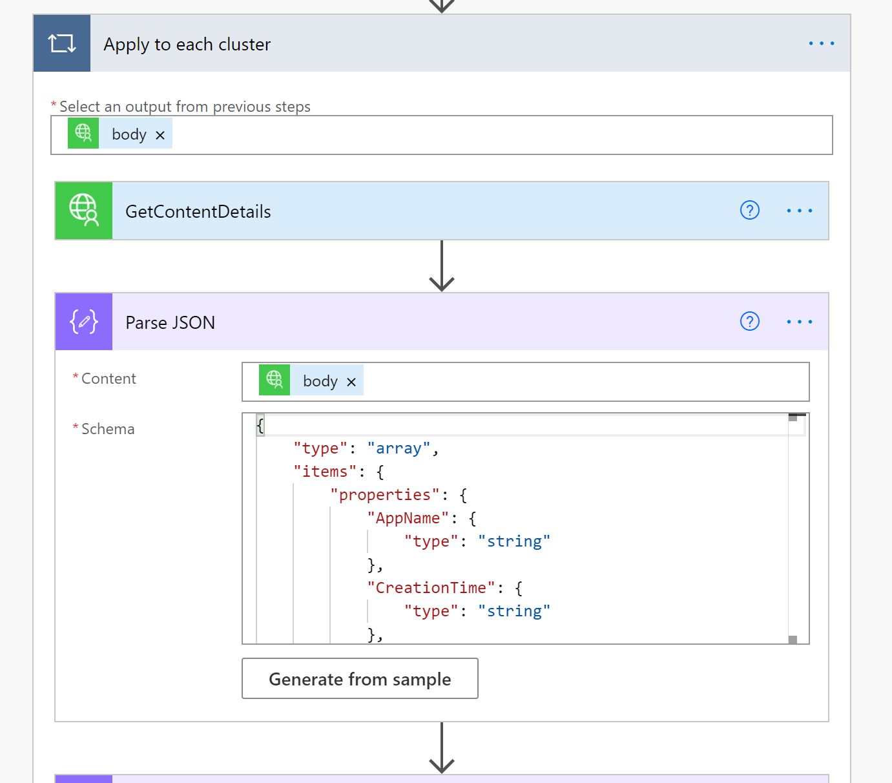The image size is (892, 783).
Task: Click the purple action icon at bottom
Action: tap(83, 780)
